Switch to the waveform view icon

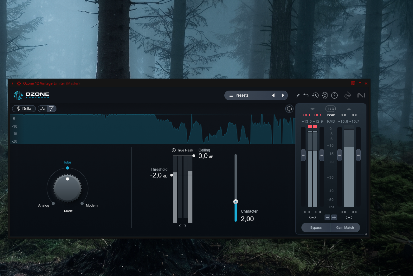43,109
